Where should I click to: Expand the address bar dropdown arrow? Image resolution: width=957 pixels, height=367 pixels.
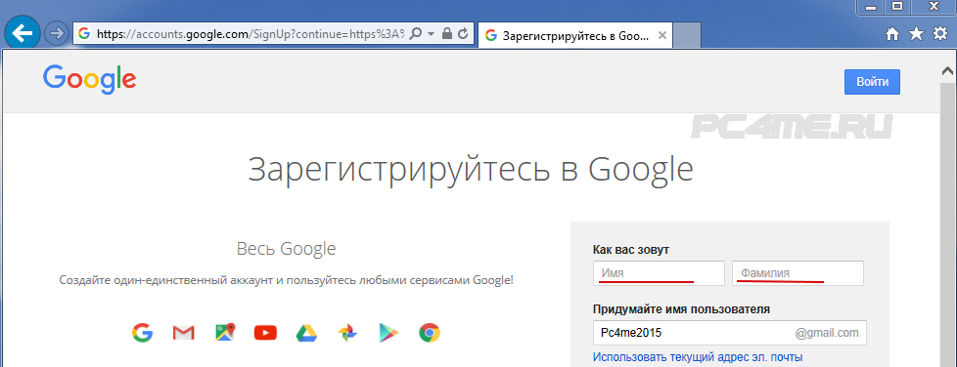(431, 35)
